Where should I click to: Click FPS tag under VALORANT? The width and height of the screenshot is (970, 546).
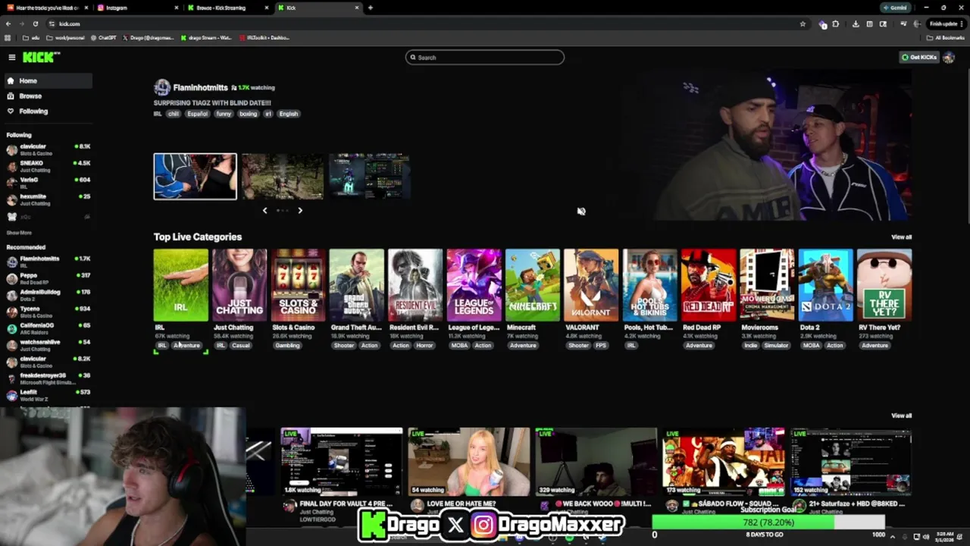pos(601,346)
